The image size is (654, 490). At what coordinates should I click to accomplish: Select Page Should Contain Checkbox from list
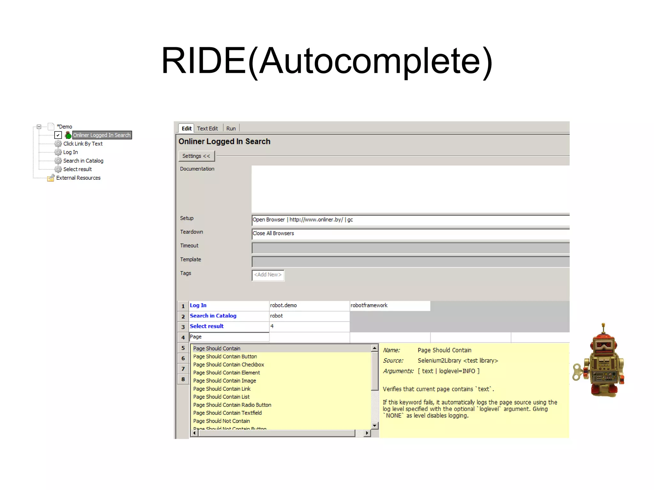coord(228,365)
